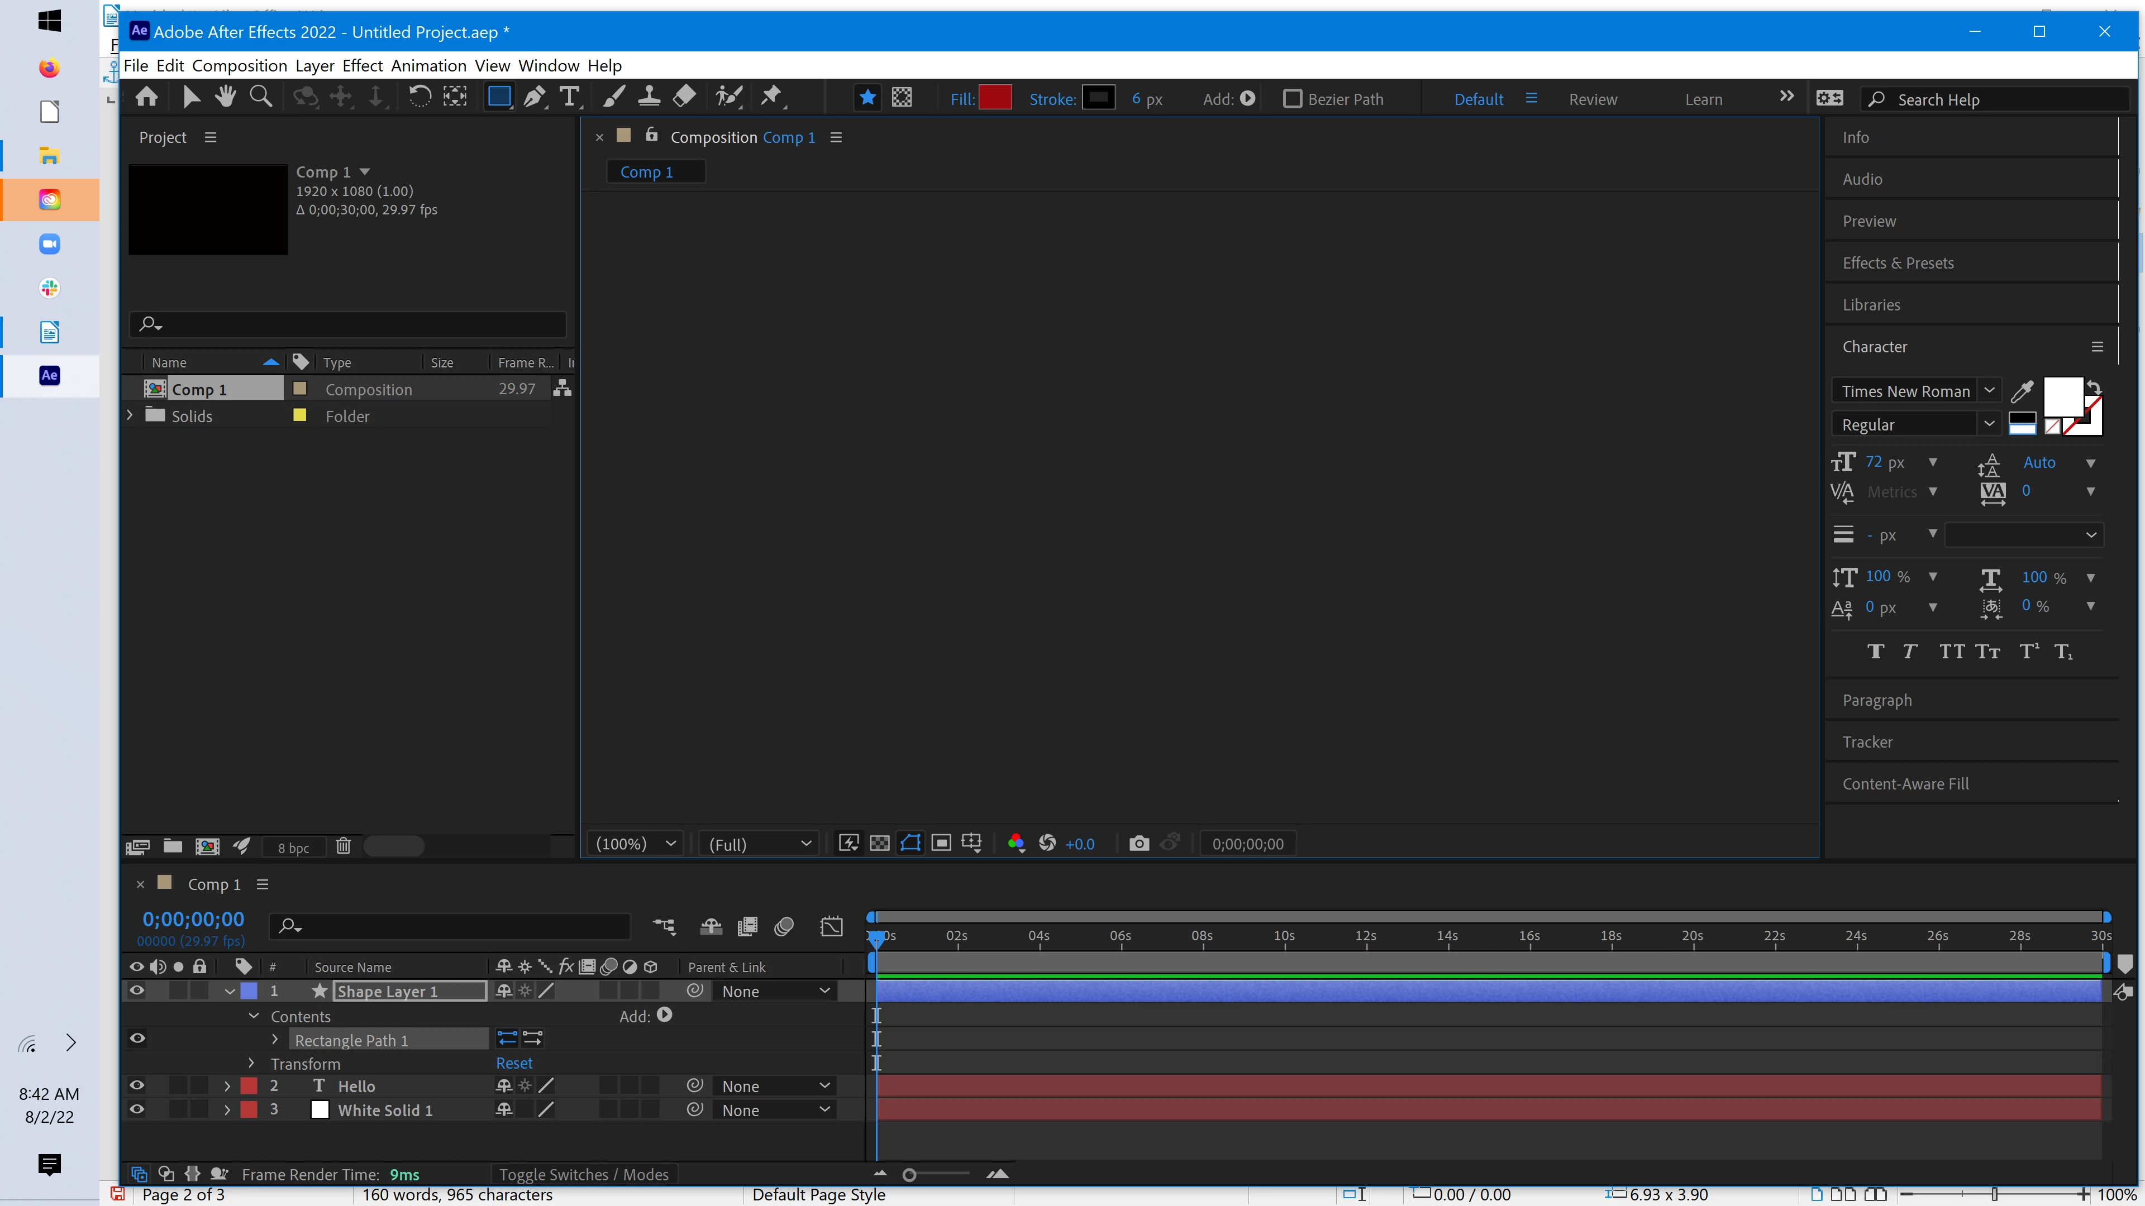Open the Animation menu

coord(429,66)
